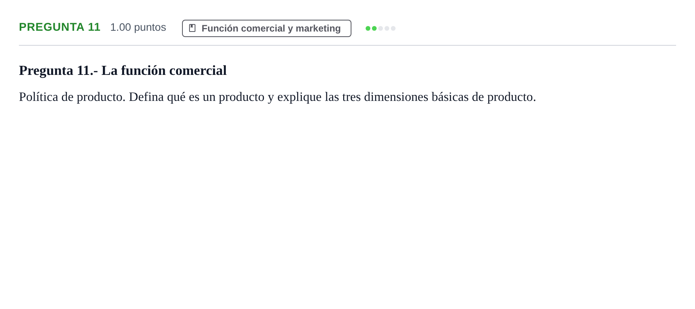Click the question text 'Política de producto. Defina...'
The width and height of the screenshot is (695, 309).
pyautogui.click(x=277, y=97)
